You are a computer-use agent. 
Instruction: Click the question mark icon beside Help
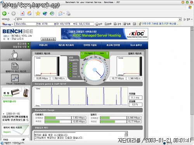coord(107,53)
